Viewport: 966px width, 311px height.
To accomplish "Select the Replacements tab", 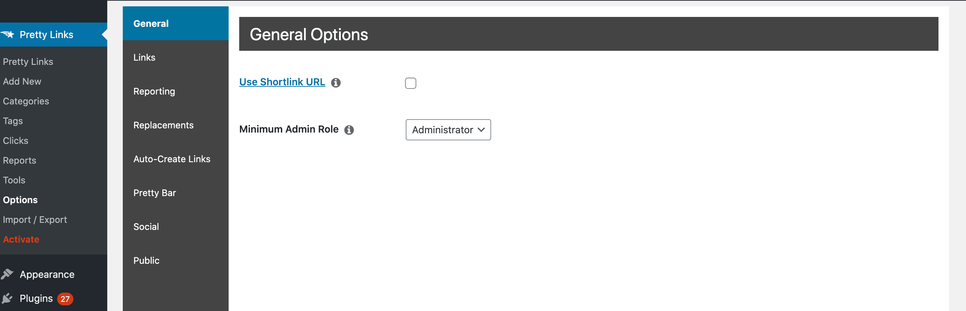I will [x=175, y=125].
